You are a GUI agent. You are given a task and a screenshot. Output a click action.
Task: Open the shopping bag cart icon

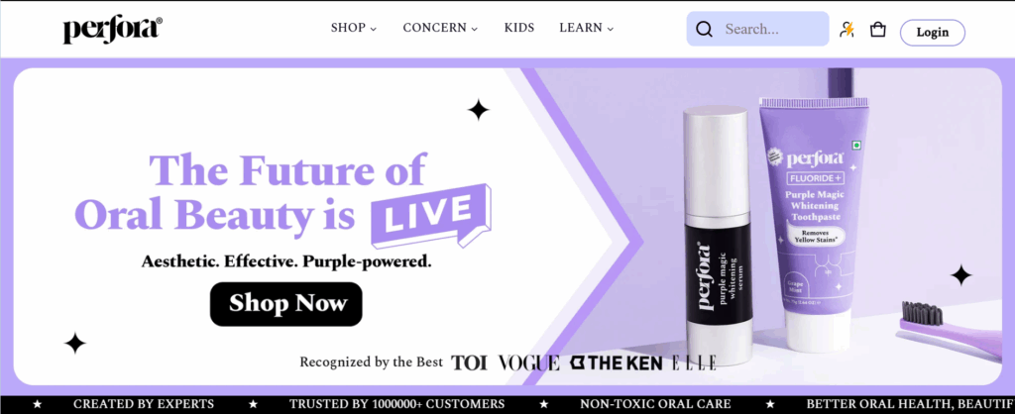(x=878, y=30)
